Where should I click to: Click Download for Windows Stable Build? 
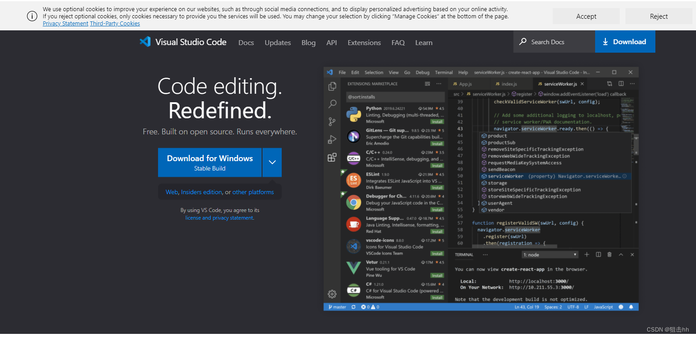click(x=210, y=162)
